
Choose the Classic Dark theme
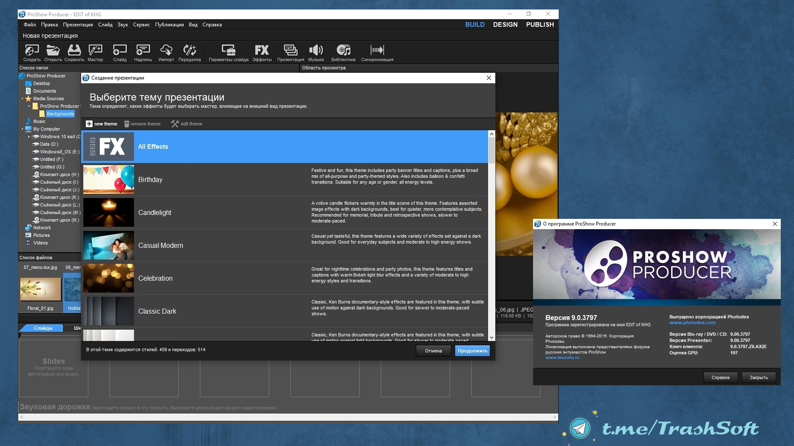pyautogui.click(x=285, y=311)
